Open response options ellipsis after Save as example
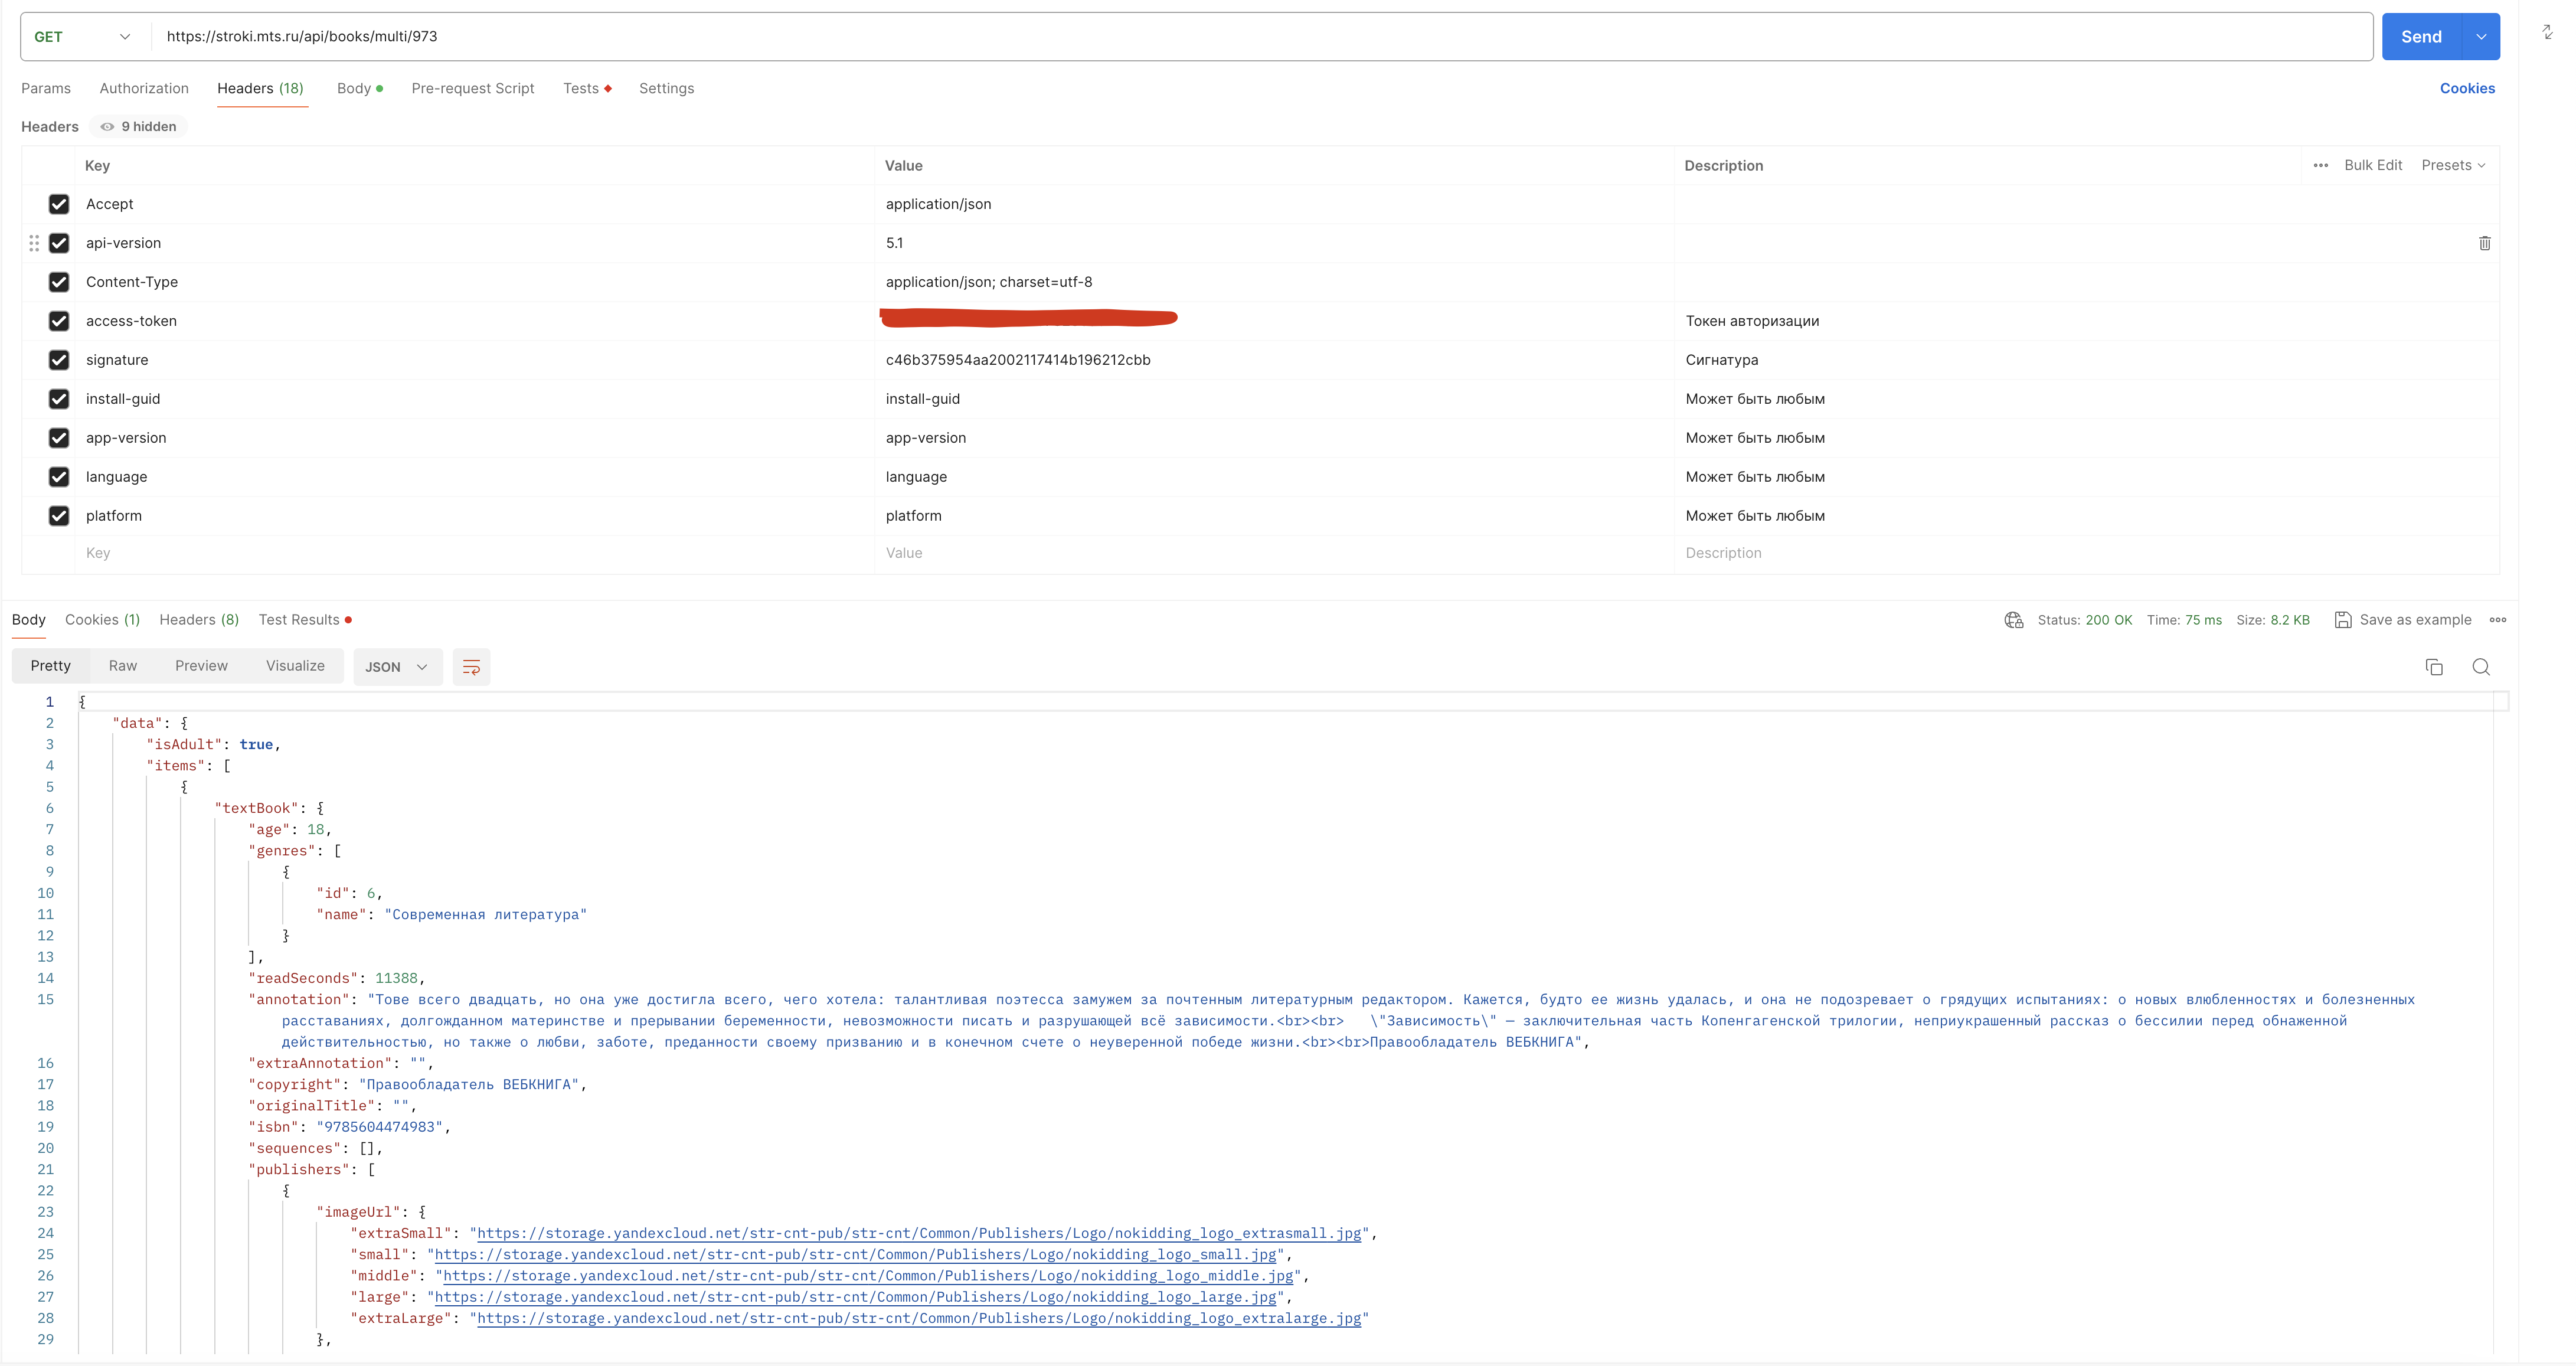Image resolution: width=2576 pixels, height=1366 pixels. click(2498, 620)
